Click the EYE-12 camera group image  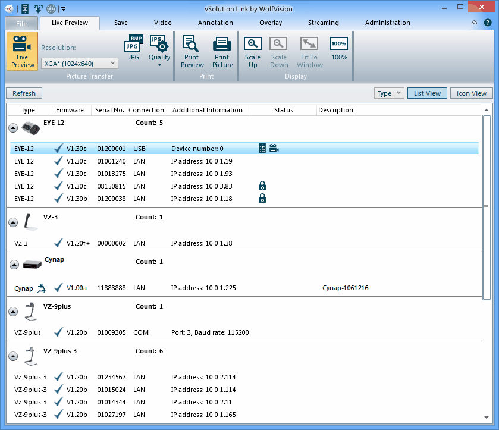[31, 128]
